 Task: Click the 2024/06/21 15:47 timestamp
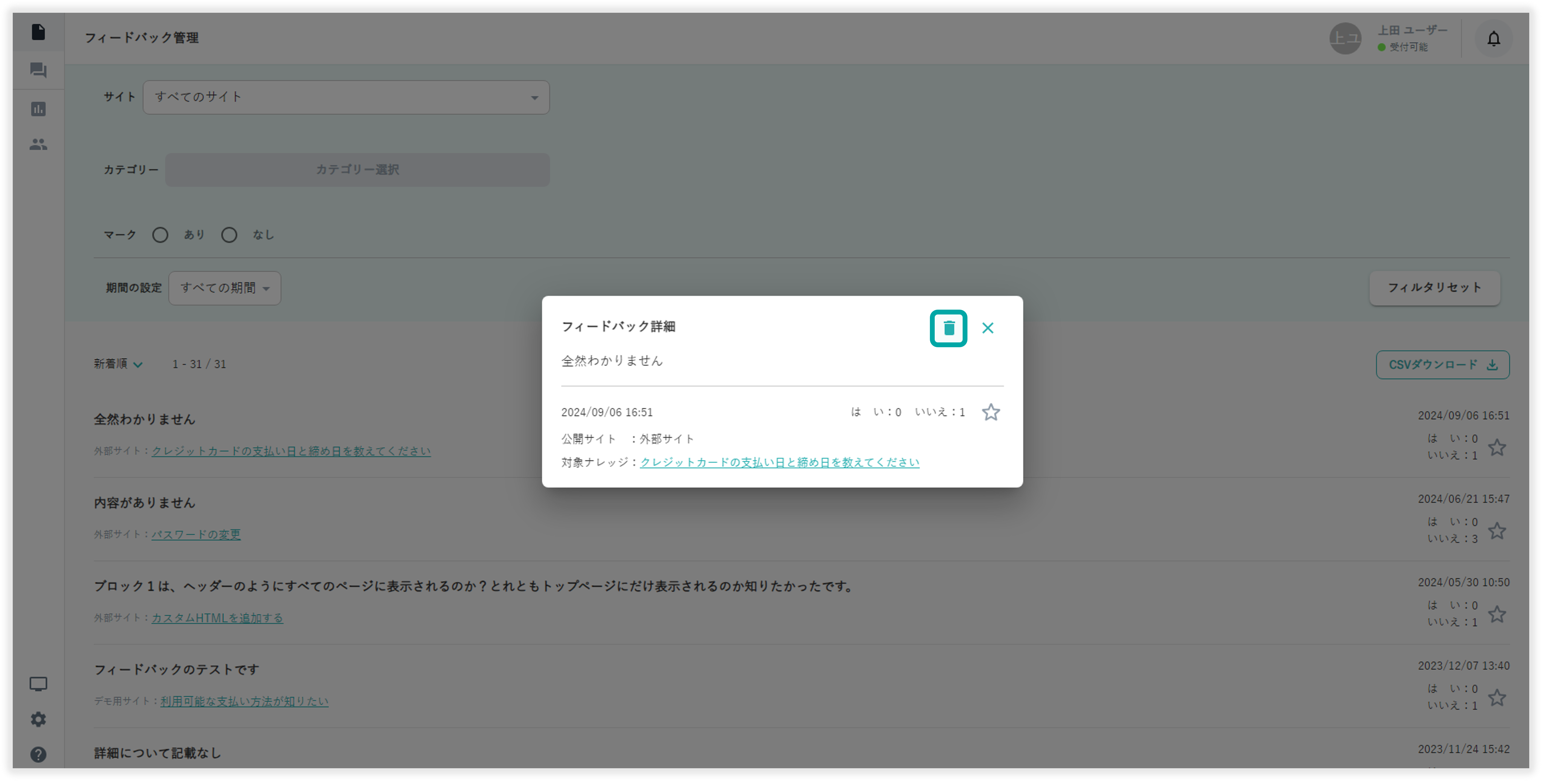pos(1463,499)
